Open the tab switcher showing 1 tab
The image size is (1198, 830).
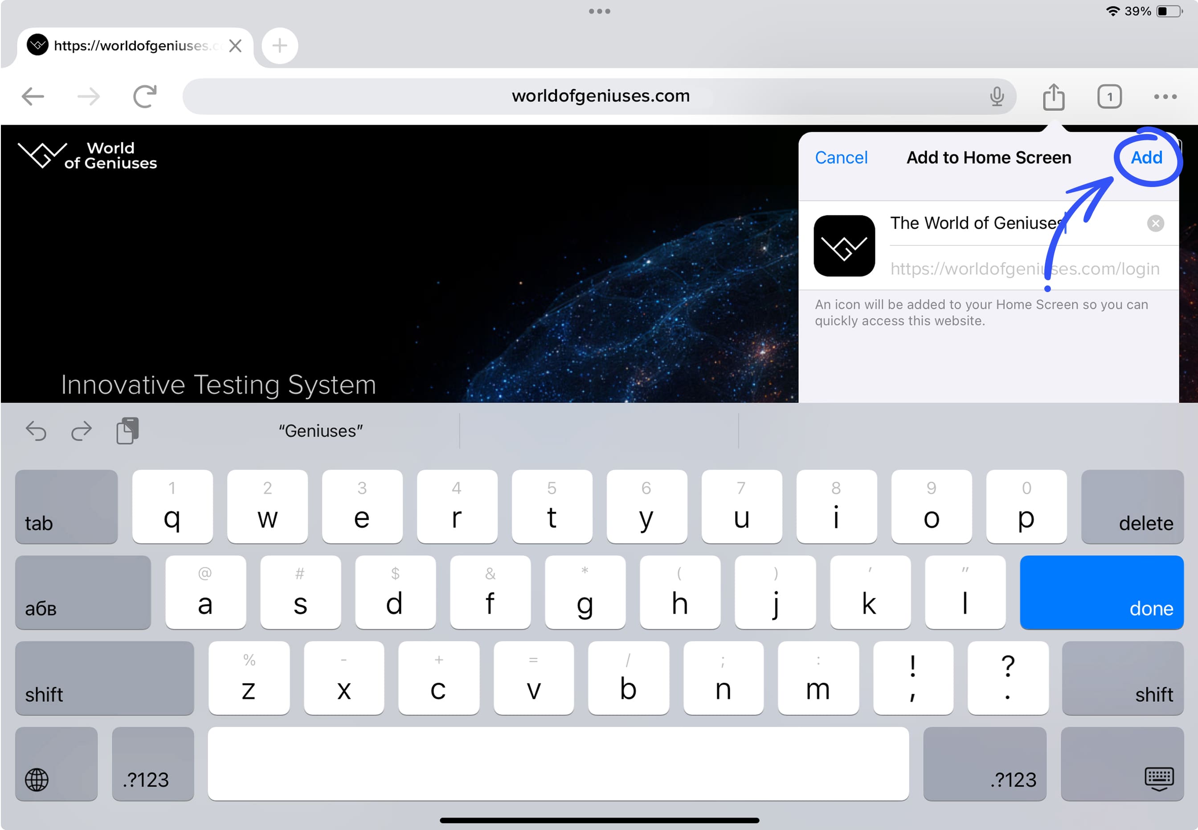[x=1109, y=97]
